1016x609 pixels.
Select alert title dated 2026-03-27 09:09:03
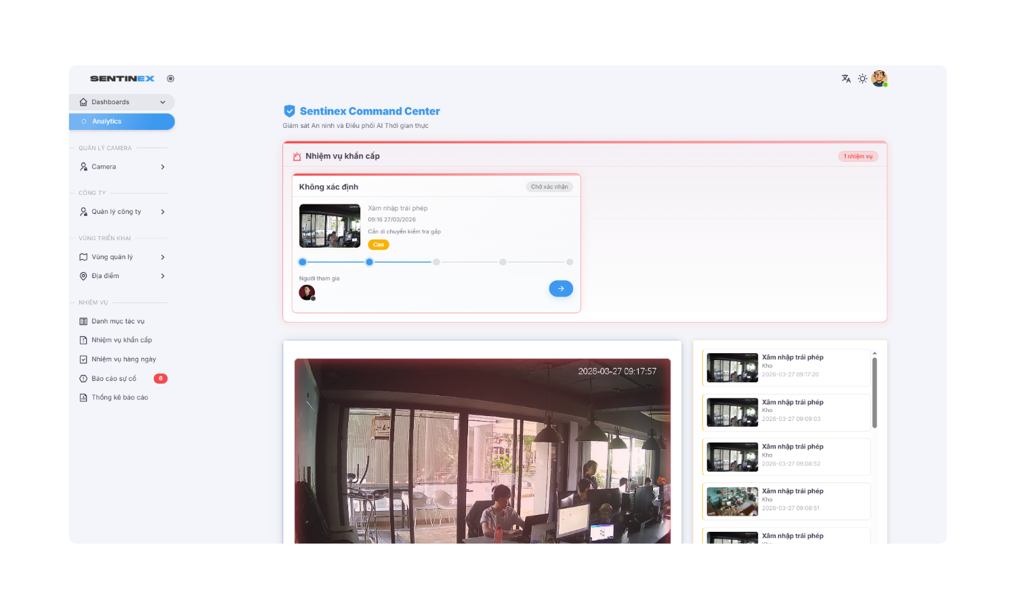coord(792,402)
